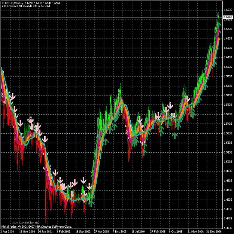Click the '15 Sep 2002' date label

click(x=83, y=232)
